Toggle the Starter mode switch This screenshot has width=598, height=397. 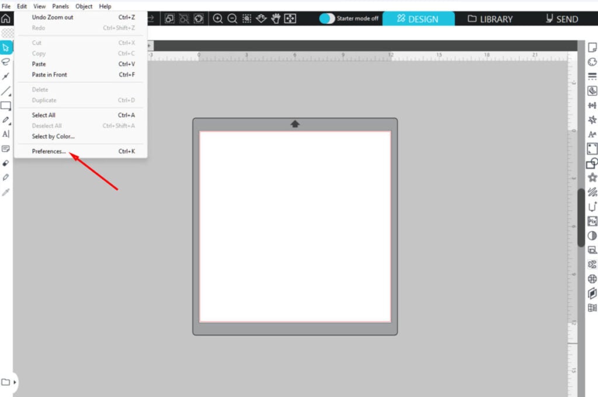point(327,19)
